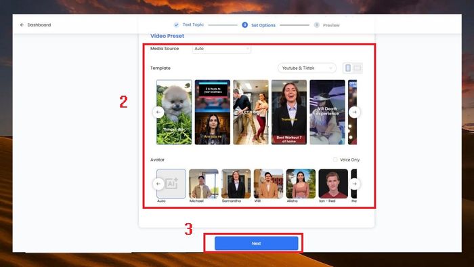Click the Avatar label
Viewport: 474px width, 267px height.
pos(158,160)
